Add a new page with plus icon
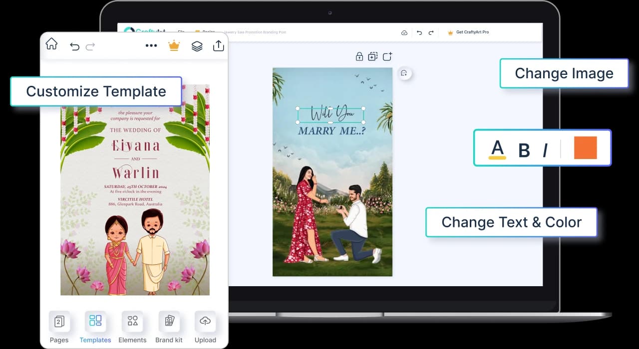The height and width of the screenshot is (349, 639). pyautogui.click(x=387, y=56)
